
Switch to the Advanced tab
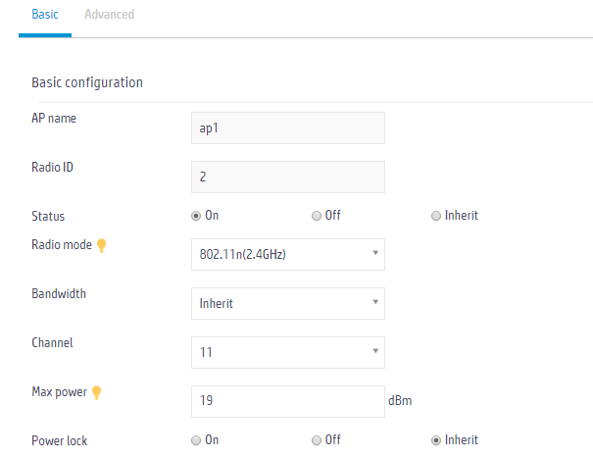coord(110,15)
